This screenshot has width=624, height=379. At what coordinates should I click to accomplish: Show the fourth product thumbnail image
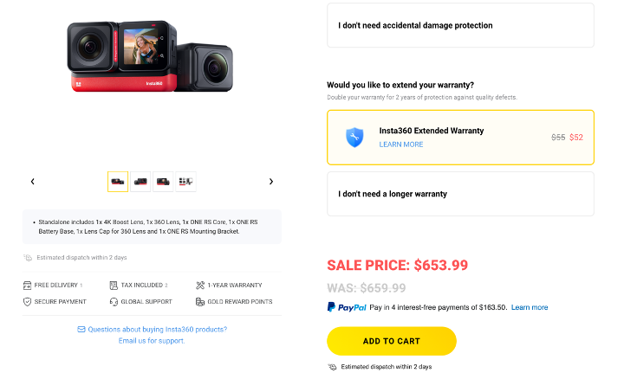(186, 182)
